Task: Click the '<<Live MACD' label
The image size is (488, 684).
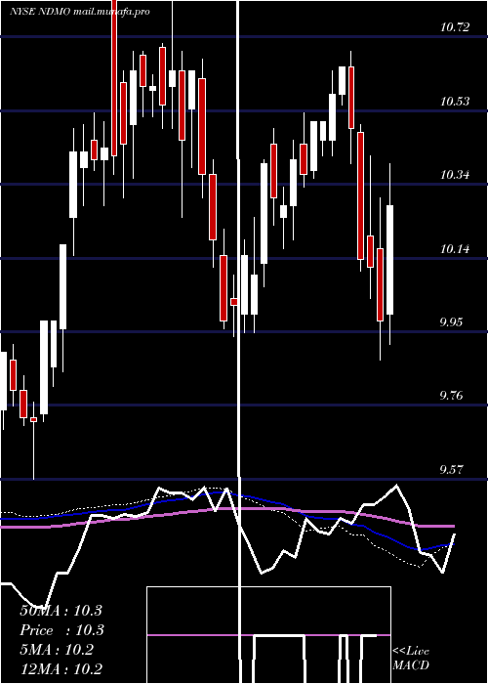Action: 411,659
